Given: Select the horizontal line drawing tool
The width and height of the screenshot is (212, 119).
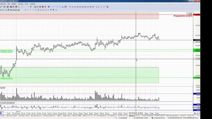Looking at the screenshot, I should pyautogui.click(x=28, y=10).
